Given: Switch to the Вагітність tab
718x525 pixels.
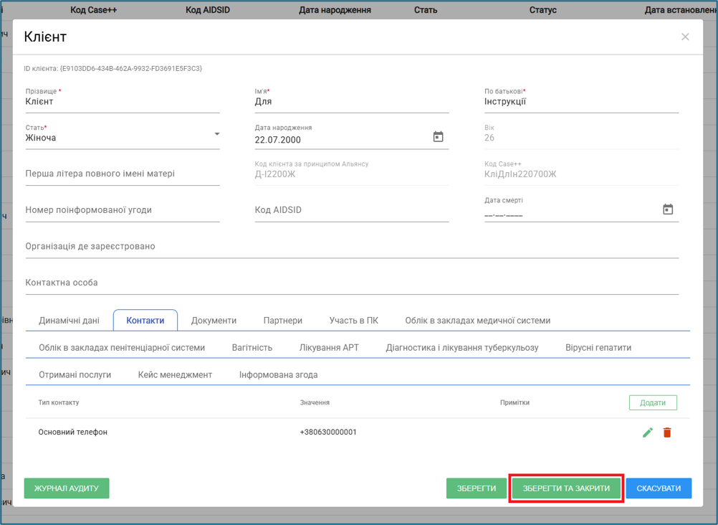Looking at the screenshot, I should click(x=252, y=348).
